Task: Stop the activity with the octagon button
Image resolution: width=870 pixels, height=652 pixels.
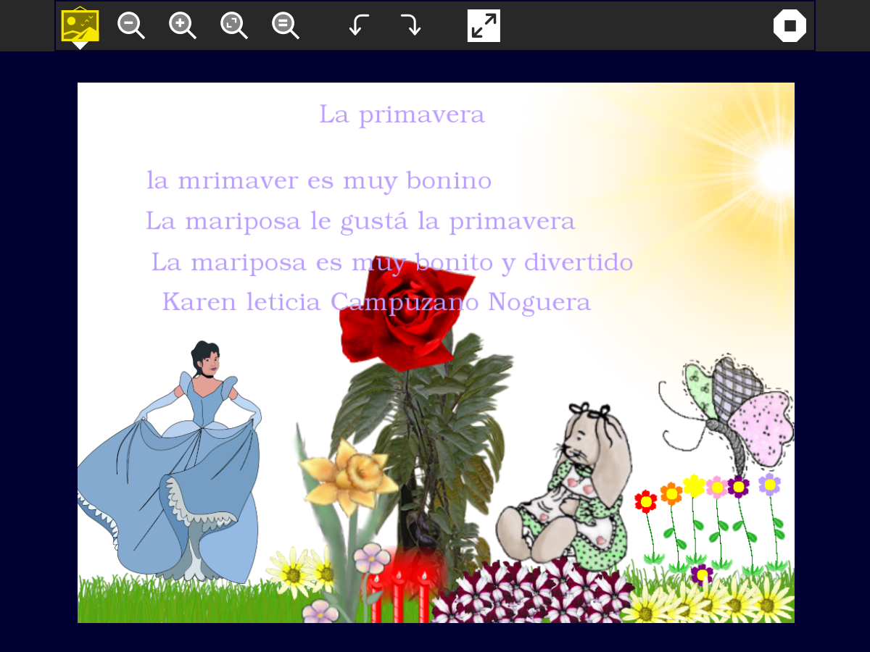Action: [x=790, y=25]
